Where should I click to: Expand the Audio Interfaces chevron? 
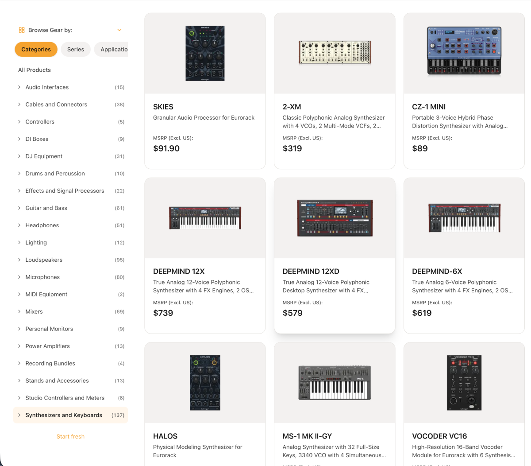(19, 87)
